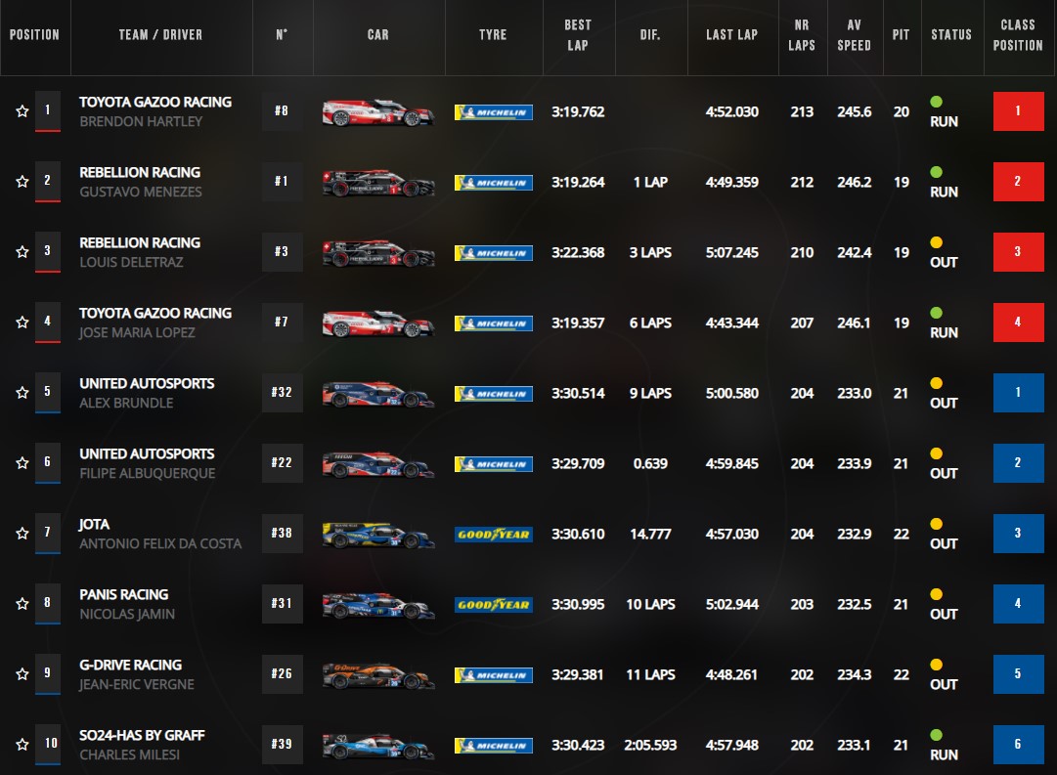Select yellow status dot for Panis Racing
The width and height of the screenshot is (1057, 775).
[937, 594]
